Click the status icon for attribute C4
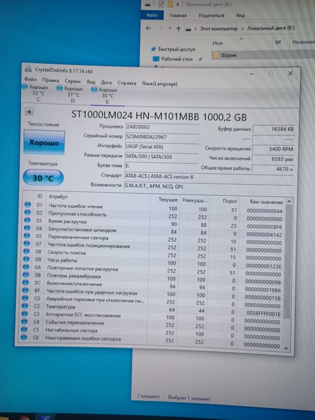The image size is (315, 420). click(24, 322)
